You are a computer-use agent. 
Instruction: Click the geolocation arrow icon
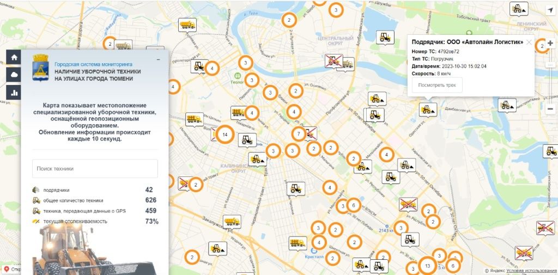[x=550, y=10]
